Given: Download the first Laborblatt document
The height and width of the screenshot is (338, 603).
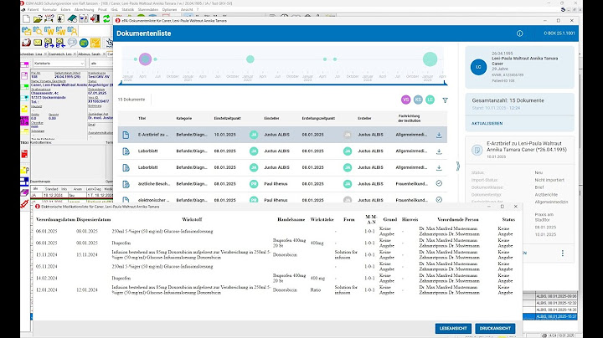Looking at the screenshot, I should click(439, 151).
